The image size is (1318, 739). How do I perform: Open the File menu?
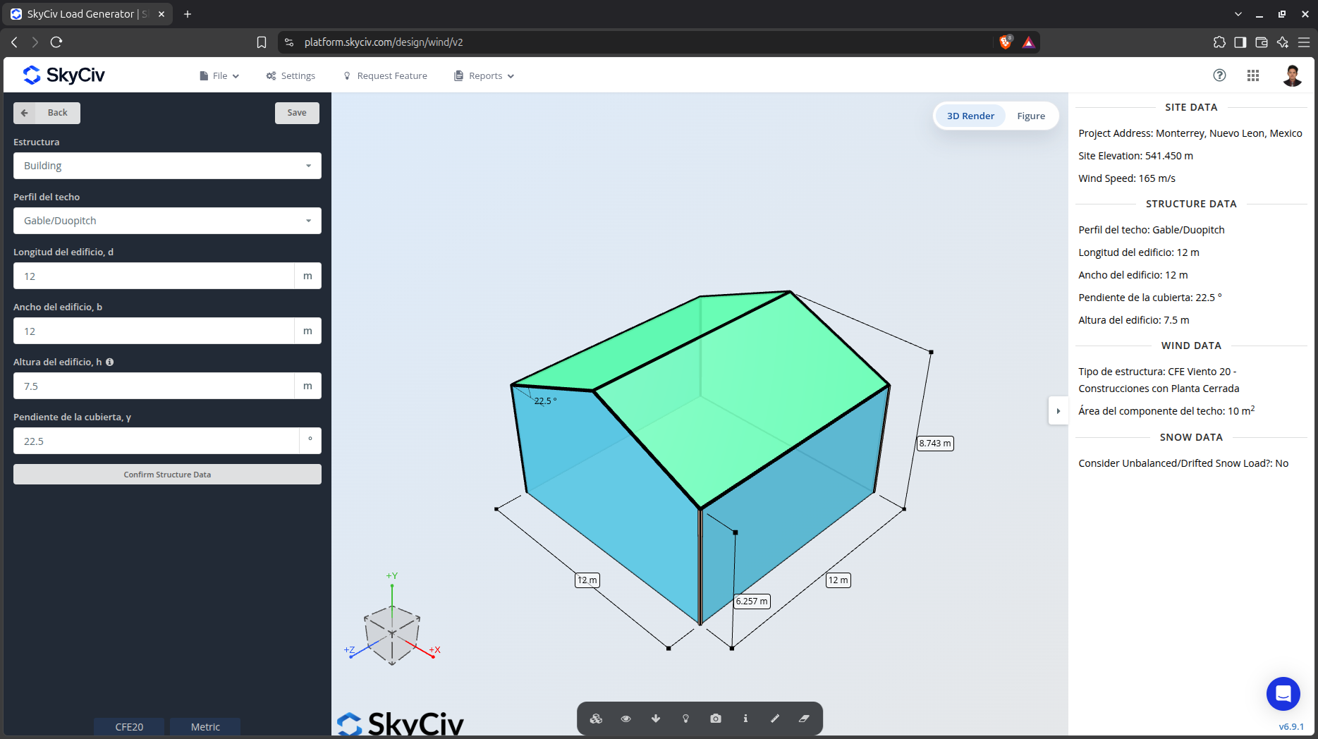point(219,75)
